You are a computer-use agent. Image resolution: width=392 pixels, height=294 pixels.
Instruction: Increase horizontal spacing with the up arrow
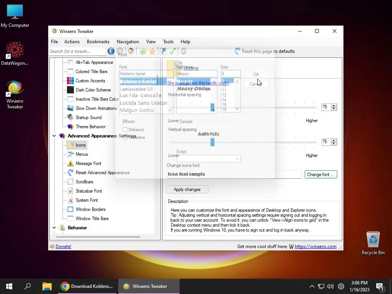pos(334,105)
